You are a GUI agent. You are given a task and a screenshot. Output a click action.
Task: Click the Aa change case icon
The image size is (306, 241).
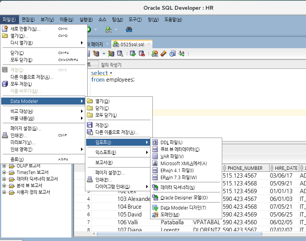point(181,53)
